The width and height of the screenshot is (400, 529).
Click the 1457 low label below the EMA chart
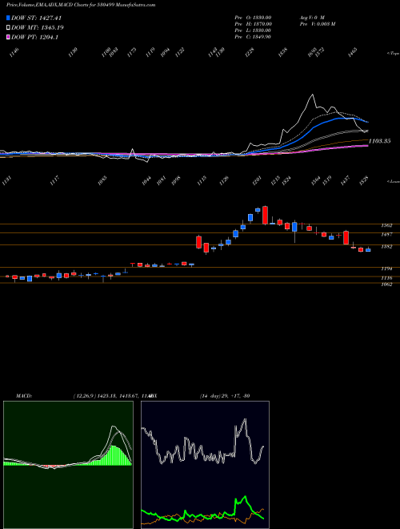(346, 180)
